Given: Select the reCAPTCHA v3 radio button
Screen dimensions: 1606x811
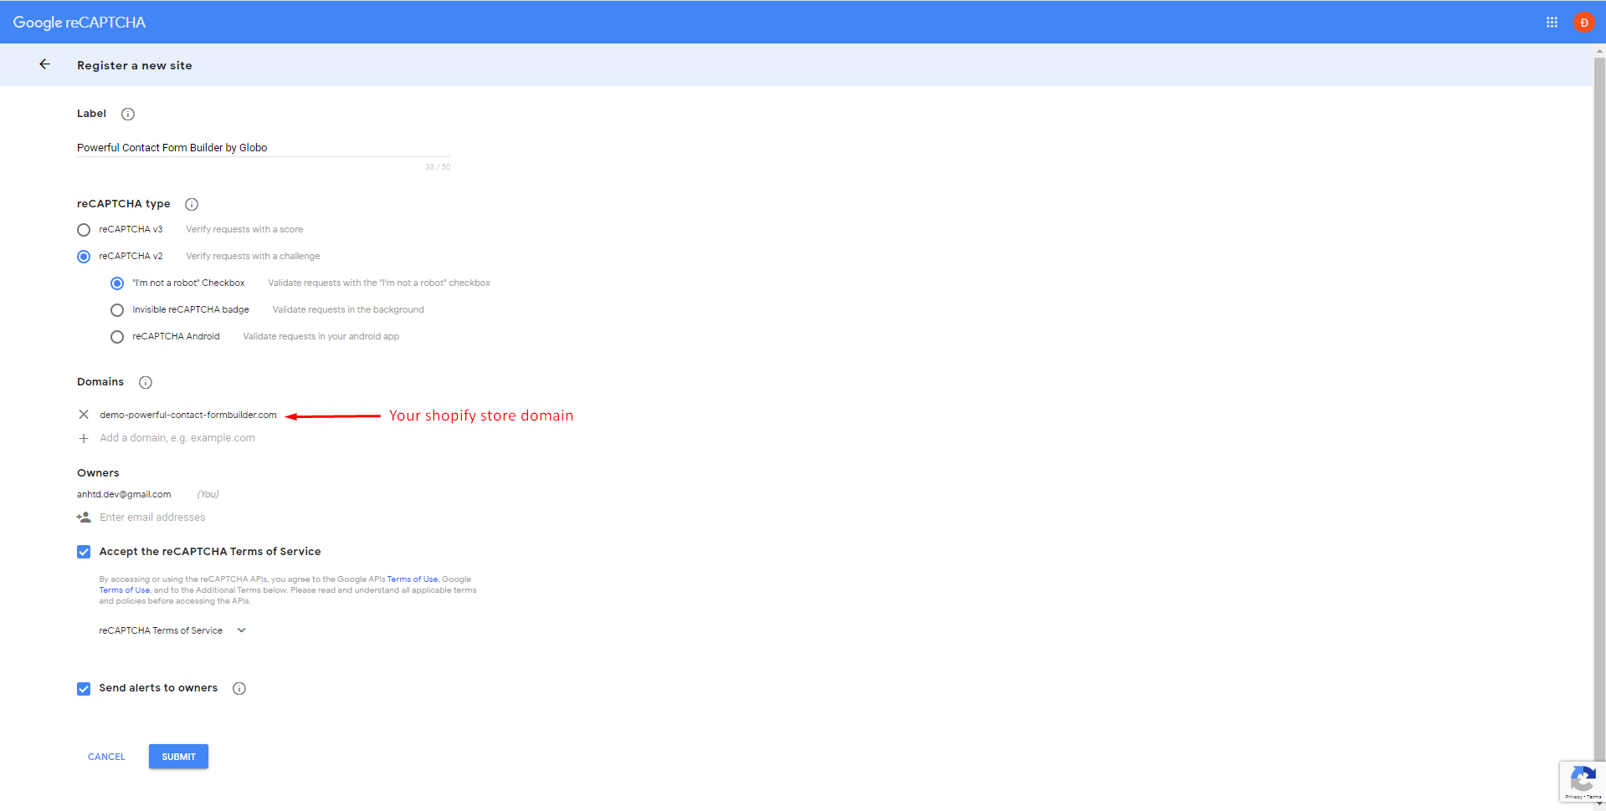Looking at the screenshot, I should 84,230.
